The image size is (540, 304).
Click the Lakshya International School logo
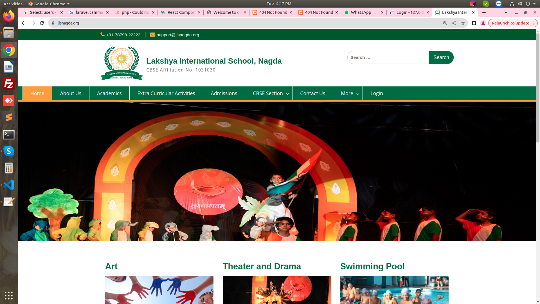tap(121, 62)
